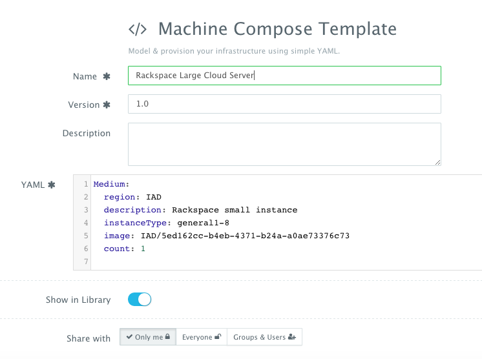Click the 'Medium:' line in the YAML editor
This screenshot has height=359, width=482.
pyautogui.click(x=111, y=184)
